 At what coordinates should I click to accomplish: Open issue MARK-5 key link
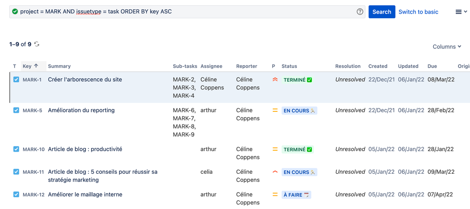[32, 111]
